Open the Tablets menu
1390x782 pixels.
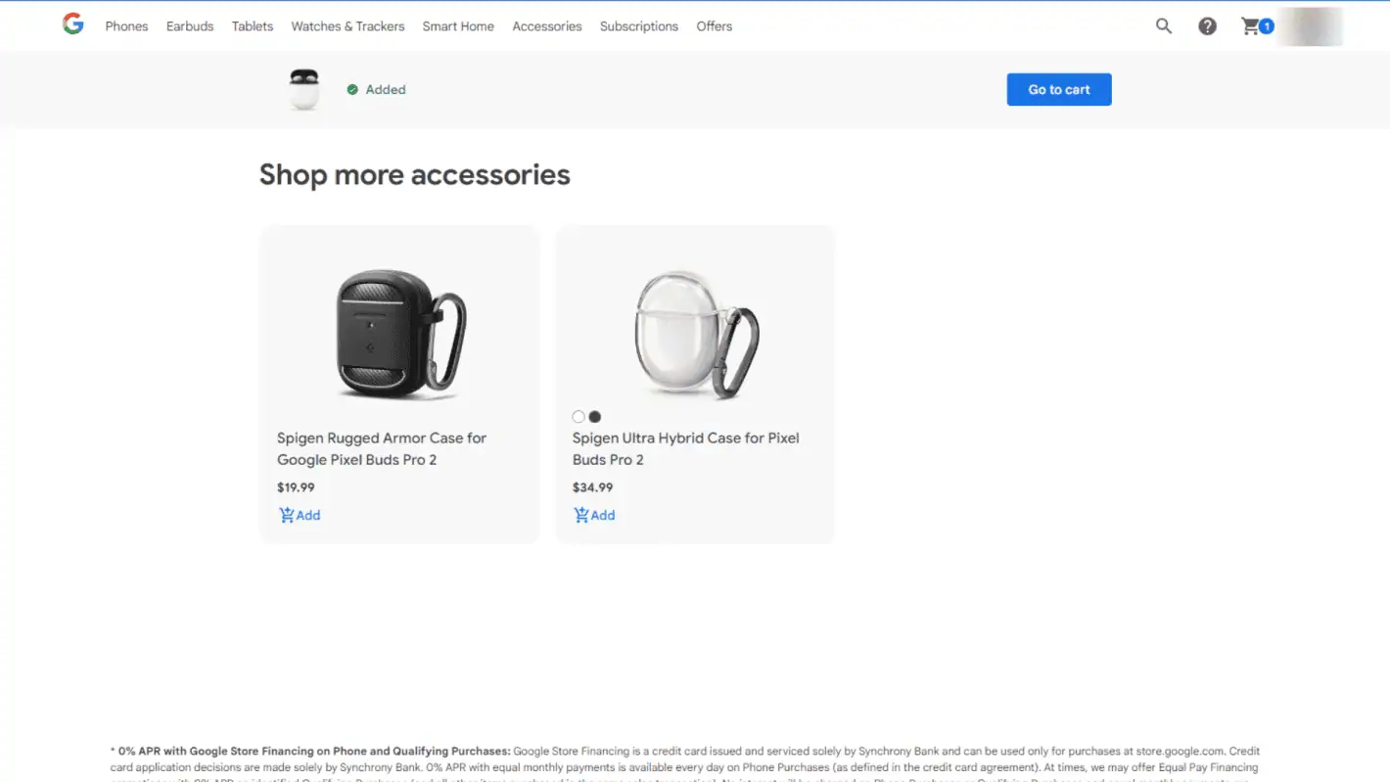tap(252, 26)
